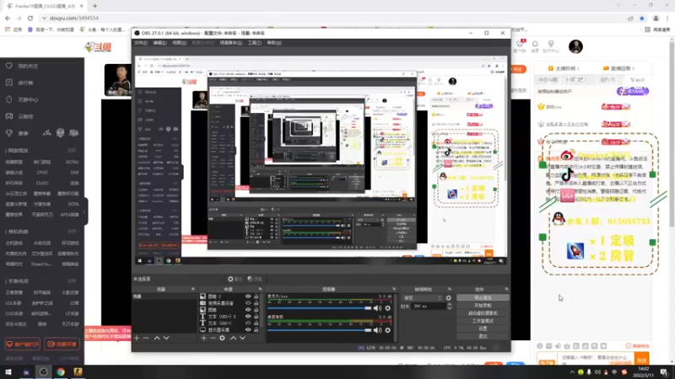Open OBS 视图(V) menu
Viewport: 675px width, 379px height.
(x=180, y=43)
